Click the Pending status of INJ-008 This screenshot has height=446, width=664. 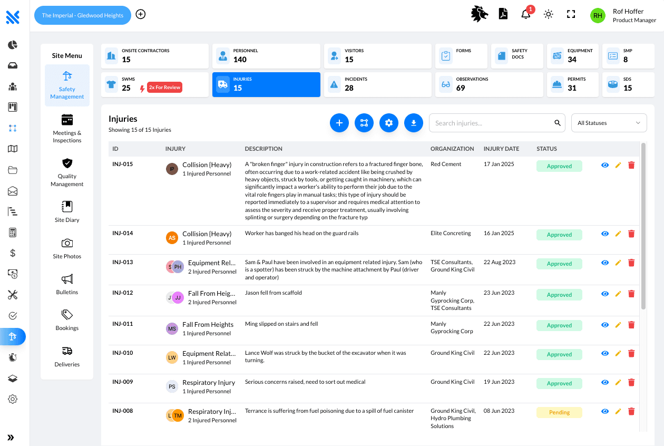(559, 412)
